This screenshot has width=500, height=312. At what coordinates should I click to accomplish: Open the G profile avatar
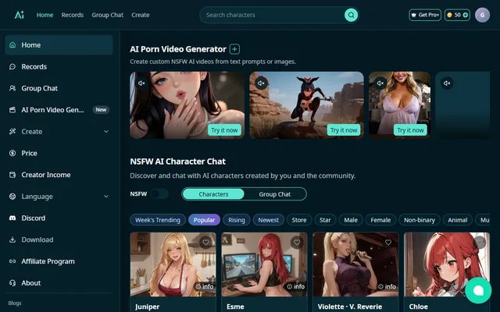[x=482, y=15]
